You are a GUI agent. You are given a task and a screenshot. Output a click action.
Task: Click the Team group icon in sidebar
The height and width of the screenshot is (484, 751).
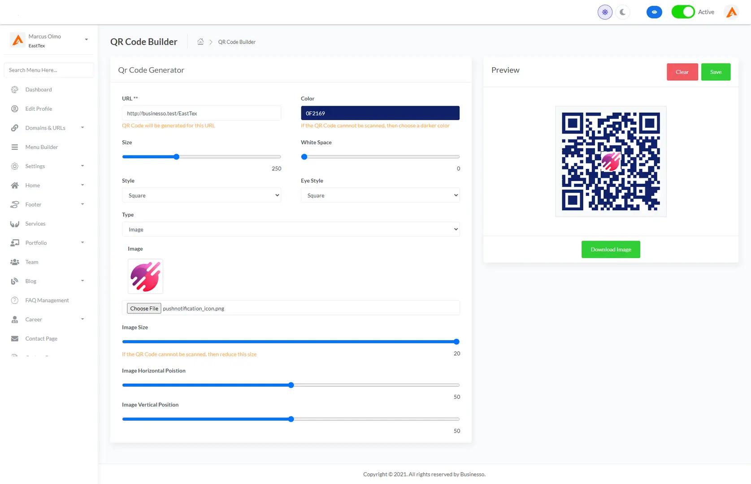pyautogui.click(x=15, y=262)
